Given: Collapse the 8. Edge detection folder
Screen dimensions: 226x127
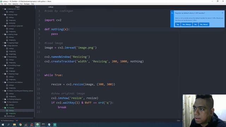Looking at the screenshot, I should click(3, 46).
